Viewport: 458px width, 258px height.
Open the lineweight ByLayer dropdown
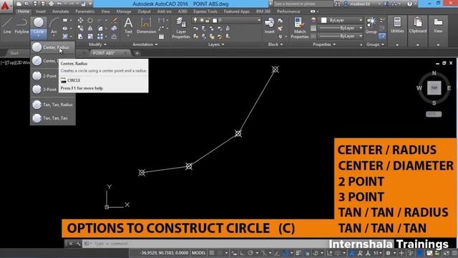tap(341, 28)
